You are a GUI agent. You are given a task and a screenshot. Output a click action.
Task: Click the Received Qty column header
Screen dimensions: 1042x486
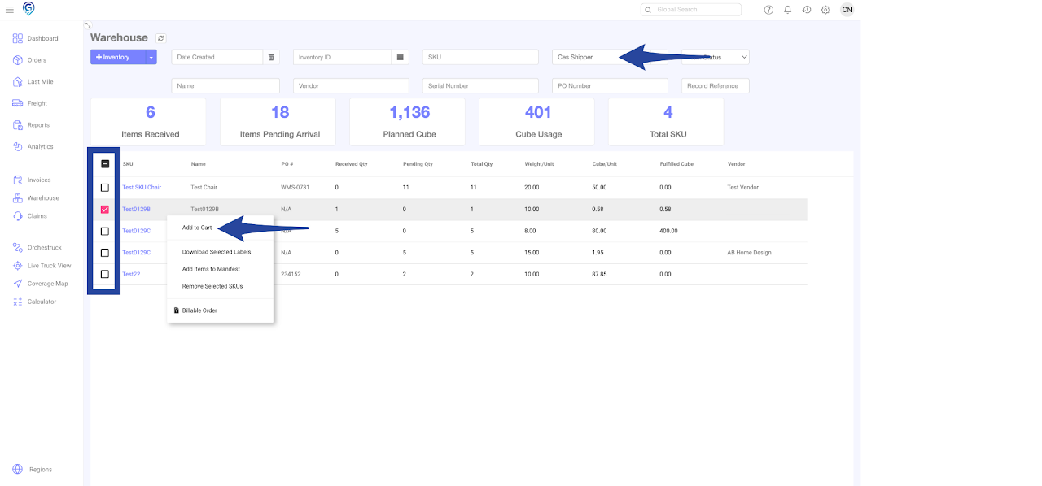(x=352, y=164)
